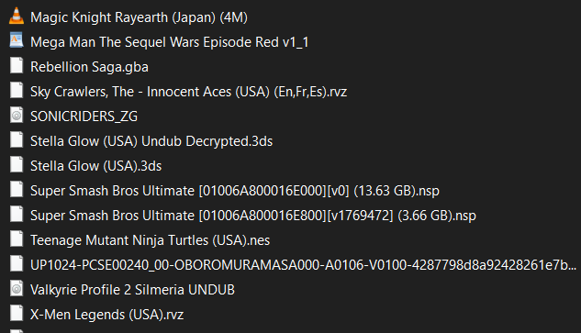Click the disc icon for Valkyrie Profile 2 Silmeria
Image resolution: width=581 pixels, height=333 pixels.
(x=17, y=289)
